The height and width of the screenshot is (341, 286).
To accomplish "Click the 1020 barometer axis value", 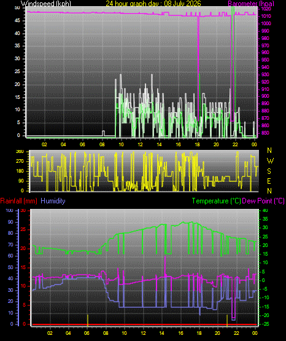I will 266,9.
